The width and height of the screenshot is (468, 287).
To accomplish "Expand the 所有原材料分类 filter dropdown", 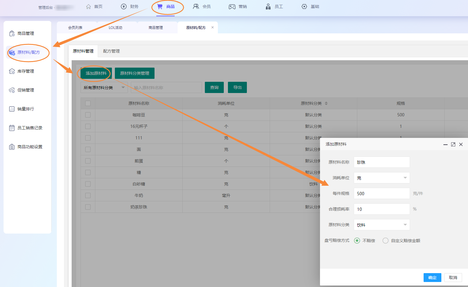I will pyautogui.click(x=104, y=88).
